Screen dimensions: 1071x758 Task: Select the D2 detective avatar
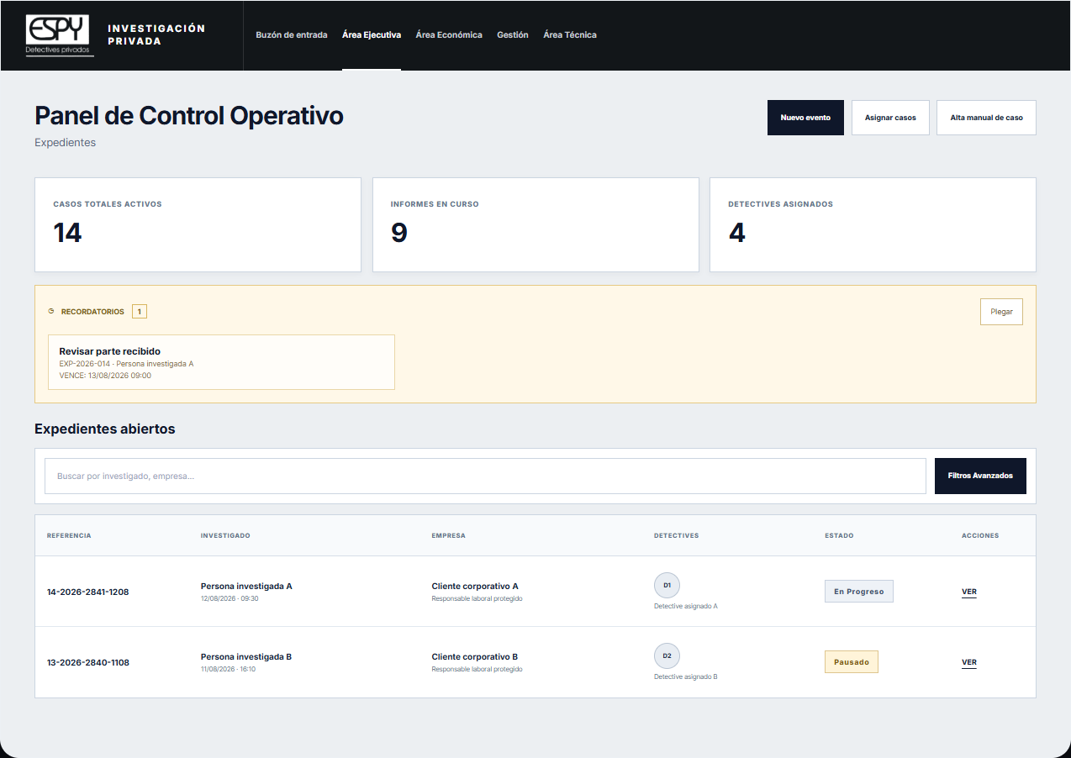coord(667,655)
